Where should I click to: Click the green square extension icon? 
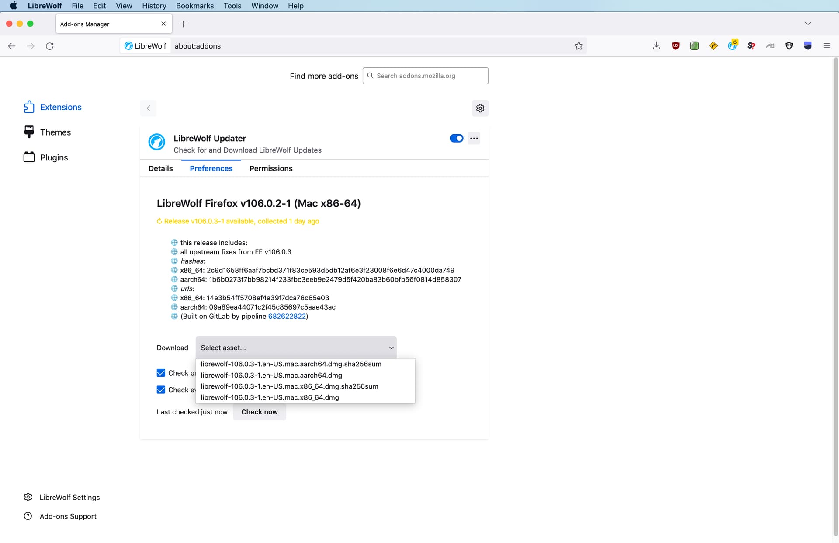[694, 46]
